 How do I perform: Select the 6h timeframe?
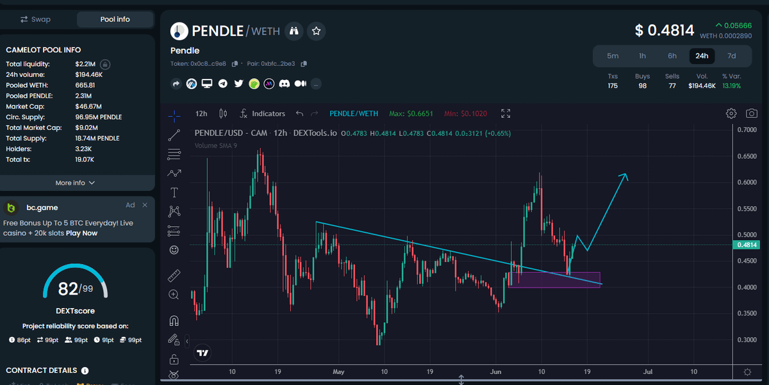point(672,56)
